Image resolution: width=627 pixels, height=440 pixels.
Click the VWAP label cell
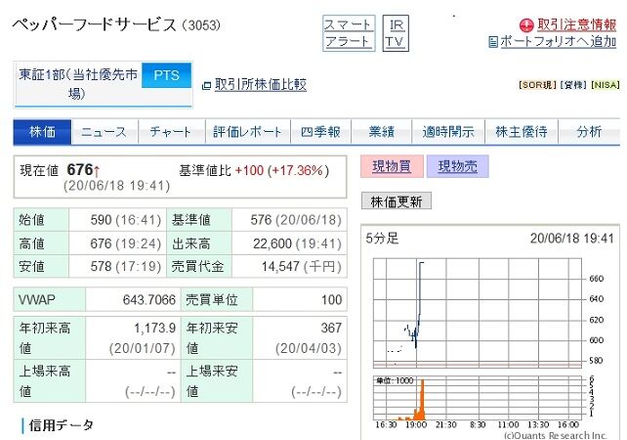coord(50,299)
